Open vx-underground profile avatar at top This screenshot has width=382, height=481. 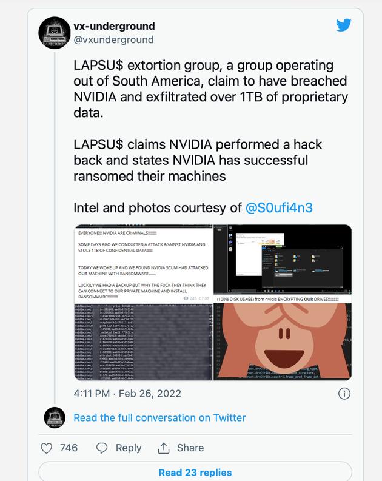pyautogui.click(x=55, y=33)
